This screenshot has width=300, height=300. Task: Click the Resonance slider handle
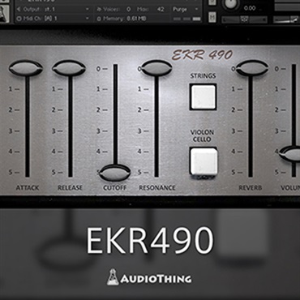(x=156, y=68)
